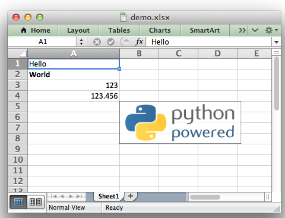Image resolution: width=285 pixels, height=218 pixels.
Task: Zoom the window with green button
Action: (40, 17)
